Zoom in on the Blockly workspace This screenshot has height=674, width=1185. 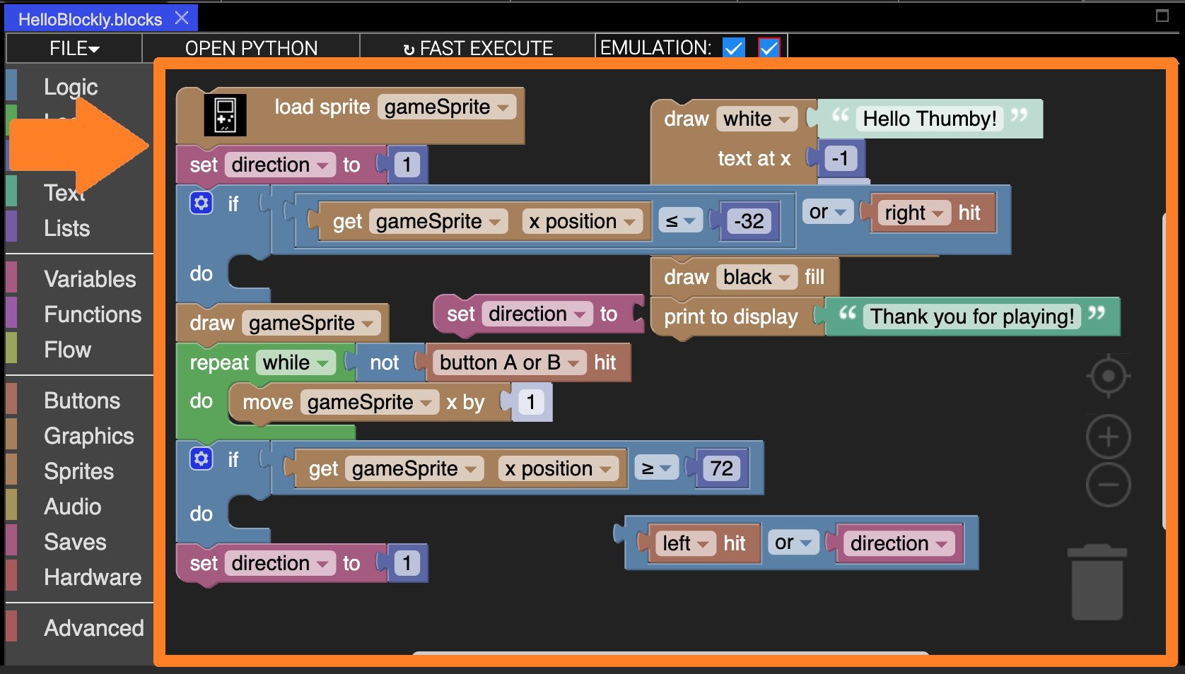tap(1108, 437)
